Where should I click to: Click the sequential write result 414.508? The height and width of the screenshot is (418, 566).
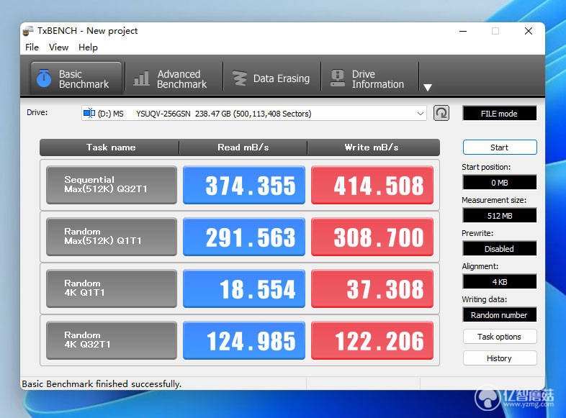372,185
